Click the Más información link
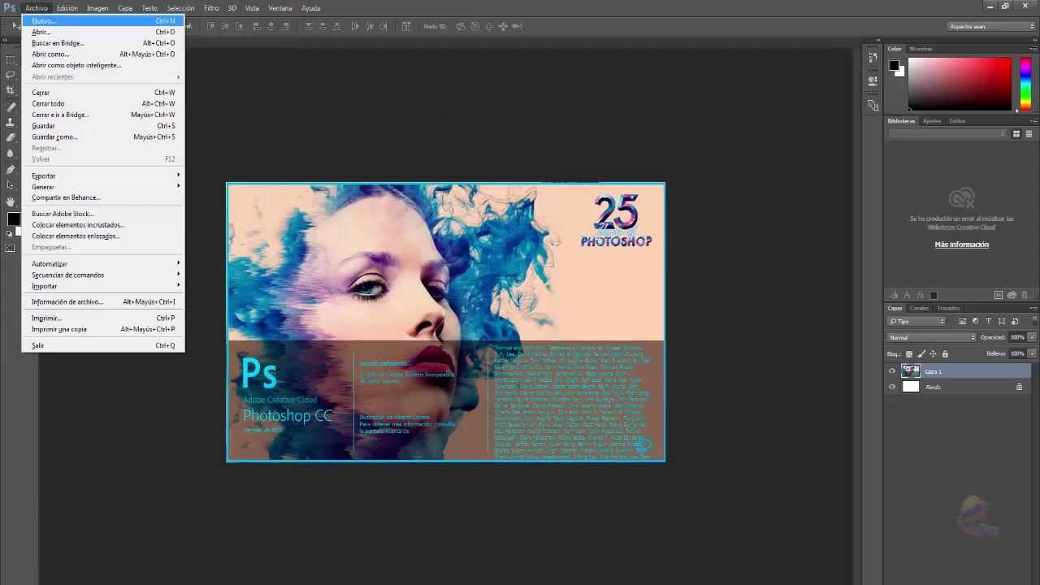 click(962, 245)
